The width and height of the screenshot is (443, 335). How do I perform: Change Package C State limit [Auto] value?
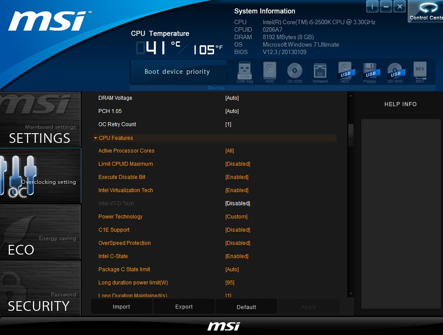(x=232, y=269)
